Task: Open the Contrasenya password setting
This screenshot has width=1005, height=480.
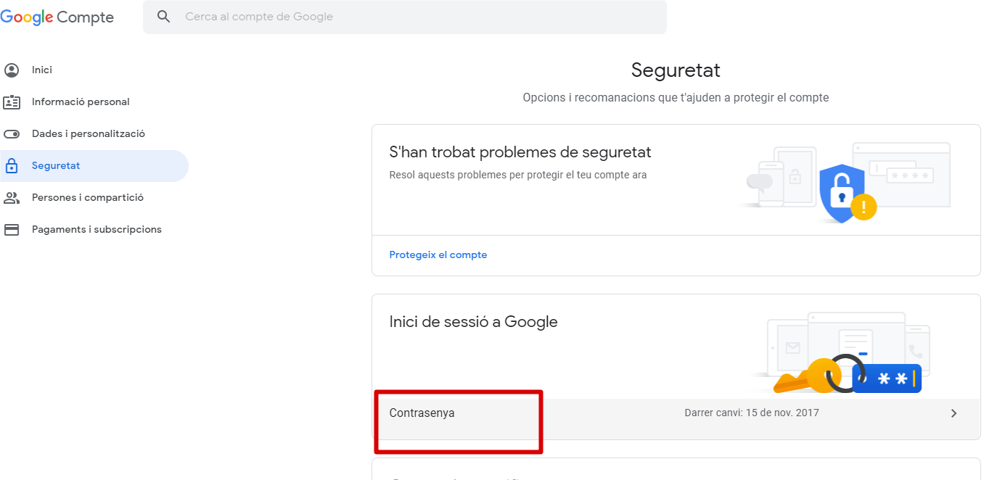Action: (x=422, y=413)
